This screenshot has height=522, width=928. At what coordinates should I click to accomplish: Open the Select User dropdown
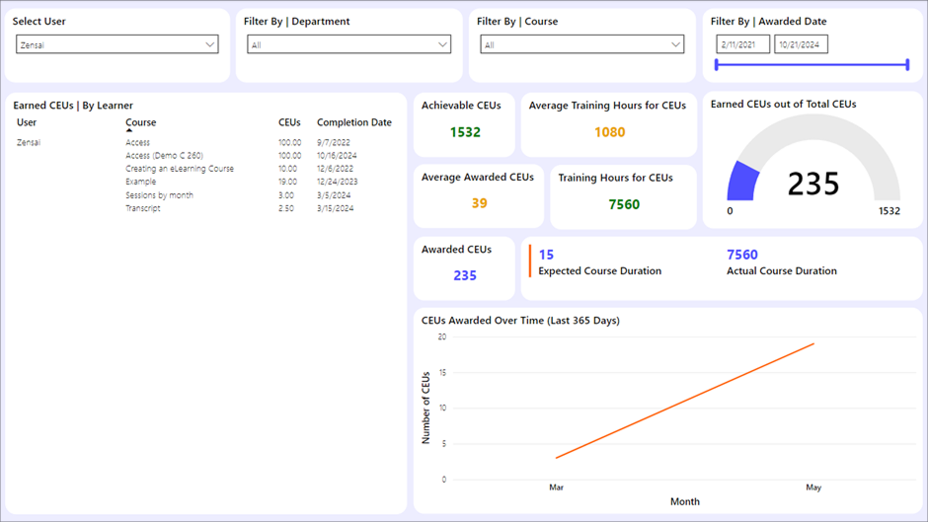(x=116, y=44)
